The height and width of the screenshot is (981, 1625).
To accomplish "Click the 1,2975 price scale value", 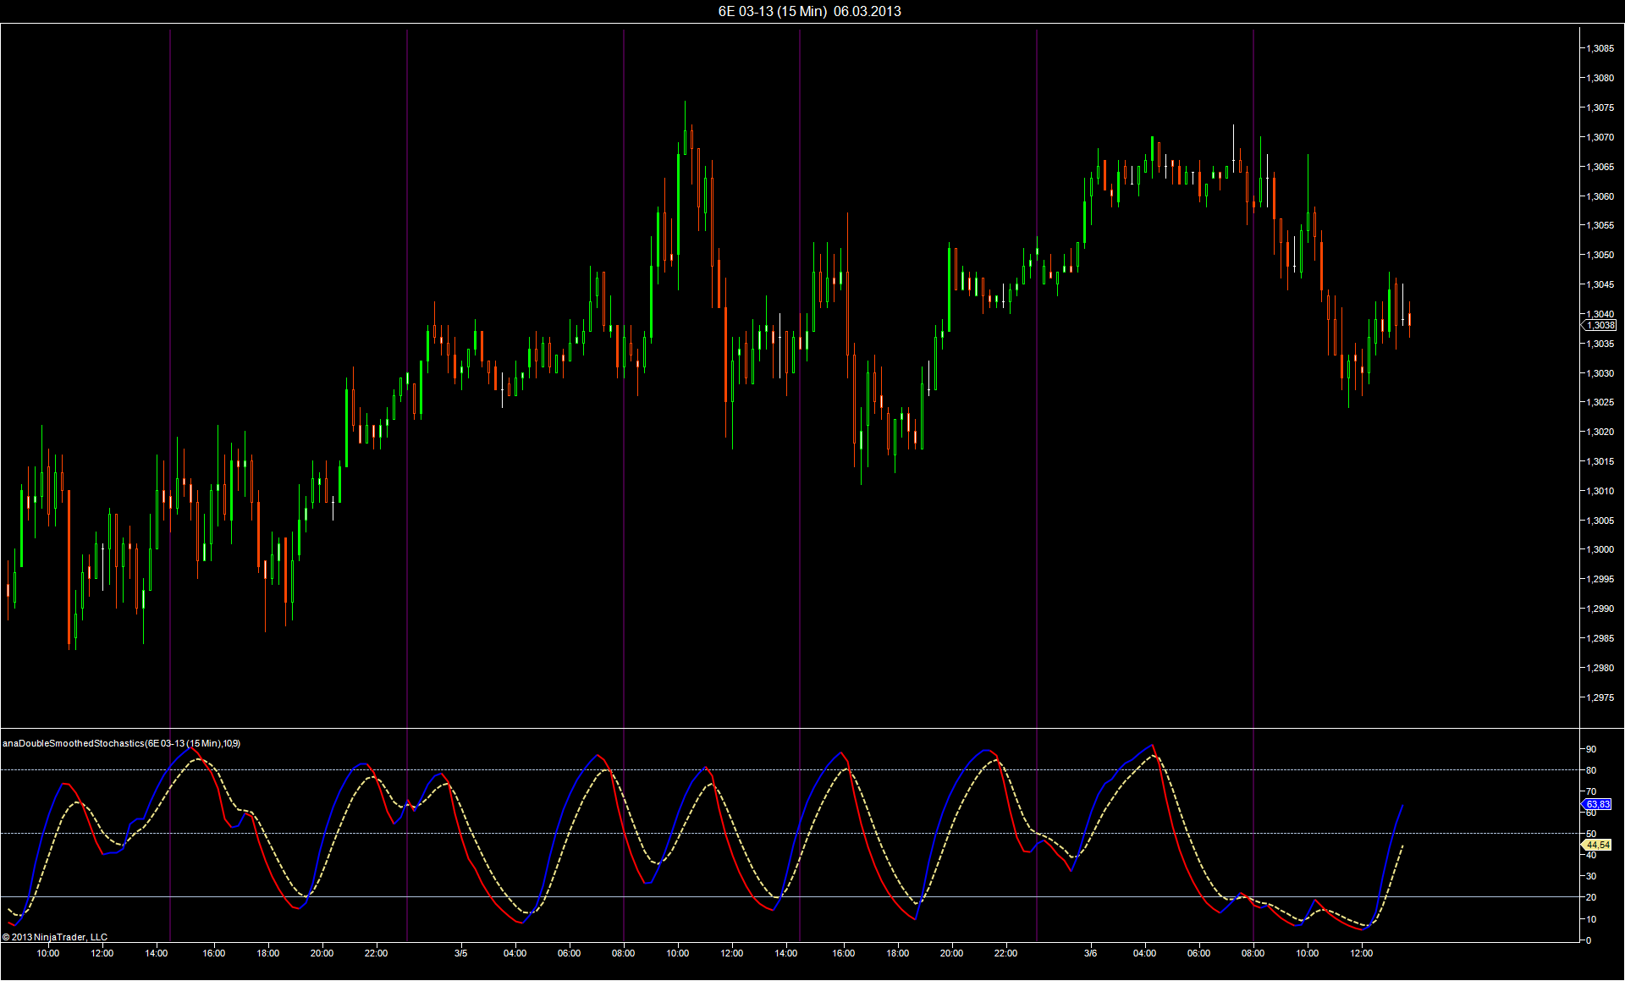I will 1600,697.
